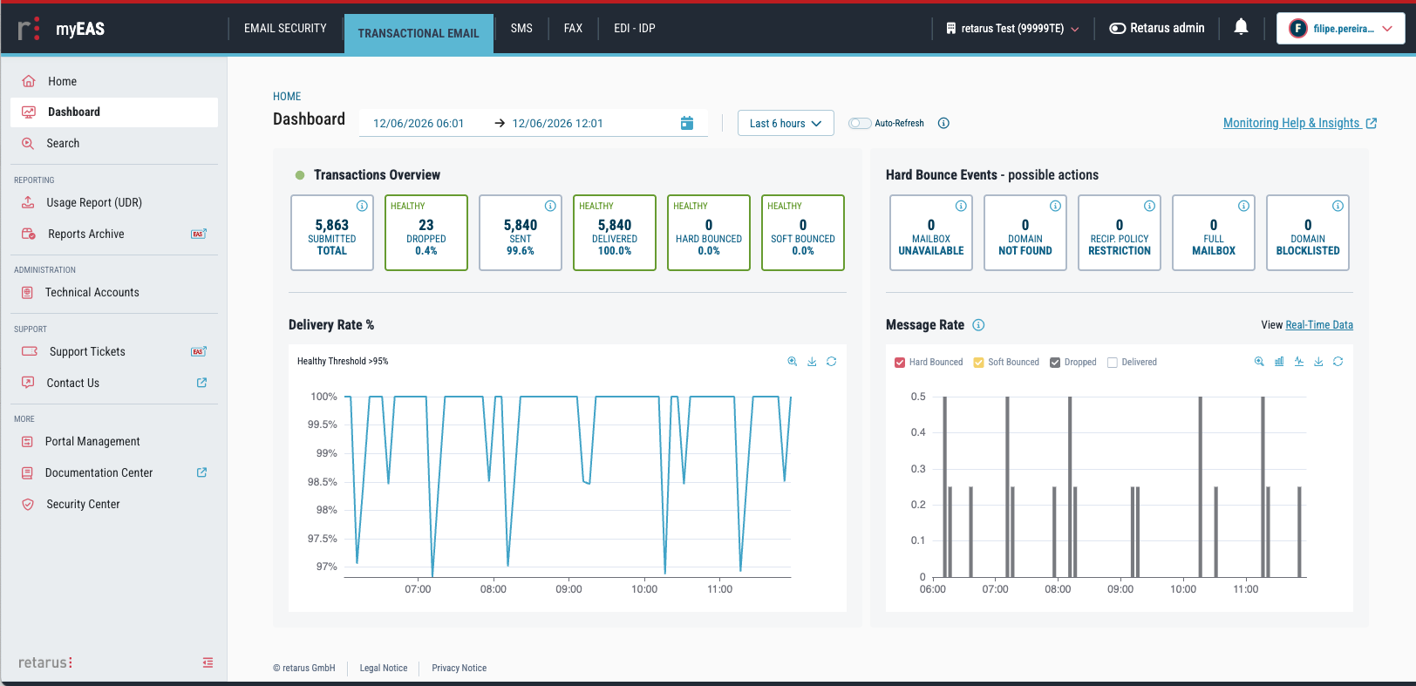This screenshot has height=686, width=1416.
Task: Click the Real-Time Data link
Action: (1319, 325)
